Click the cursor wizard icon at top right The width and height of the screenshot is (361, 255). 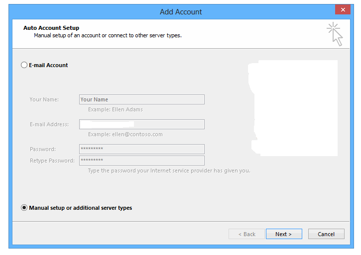pyautogui.click(x=335, y=34)
